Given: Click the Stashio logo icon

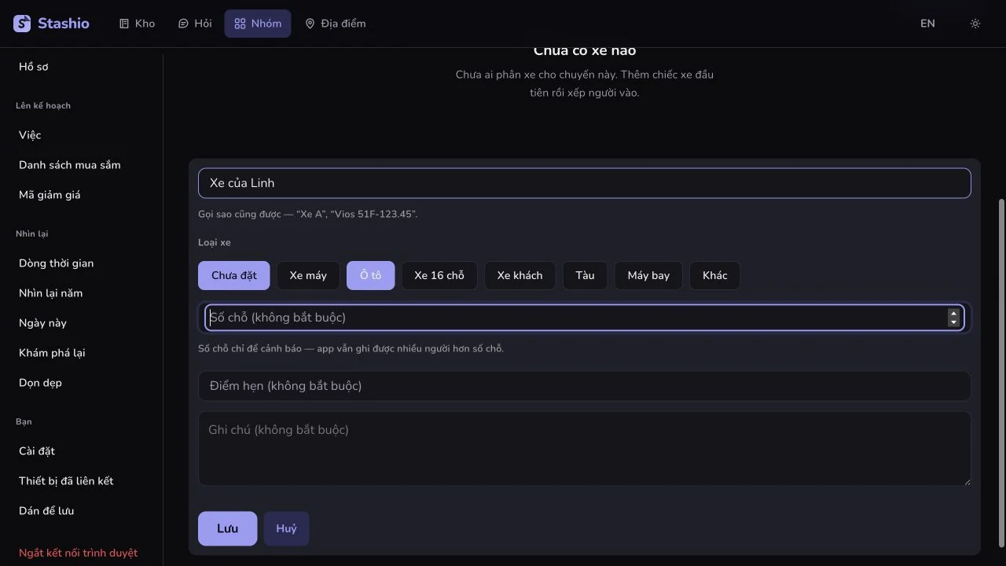Looking at the screenshot, I should point(22,24).
